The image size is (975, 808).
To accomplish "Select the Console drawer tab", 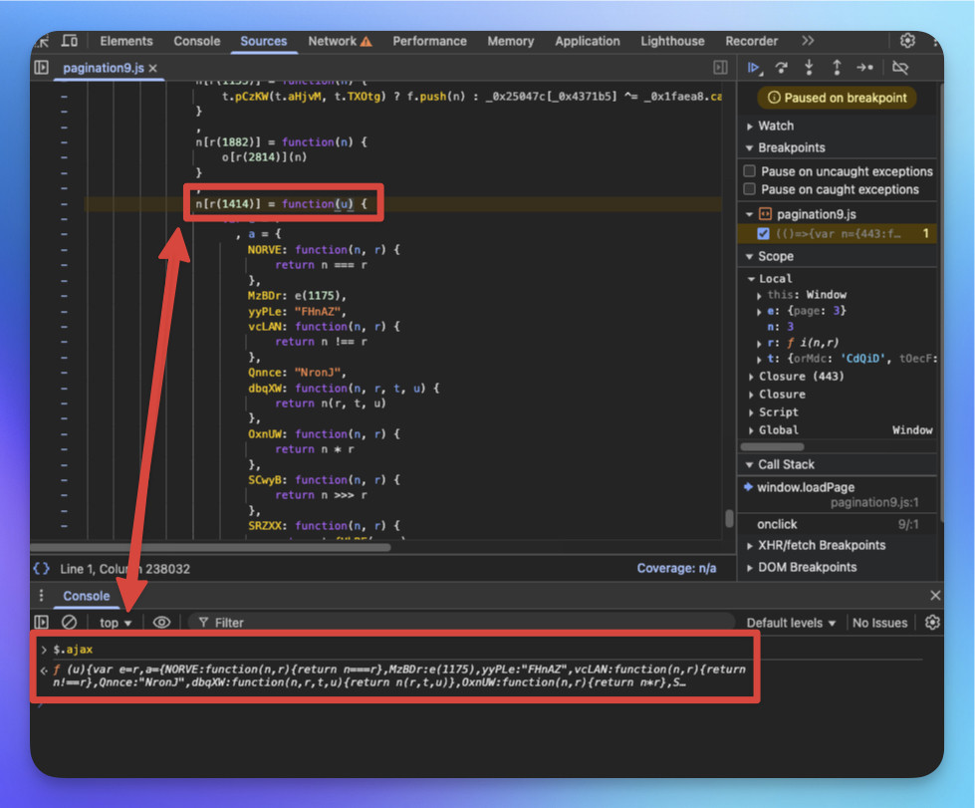I will (x=86, y=596).
